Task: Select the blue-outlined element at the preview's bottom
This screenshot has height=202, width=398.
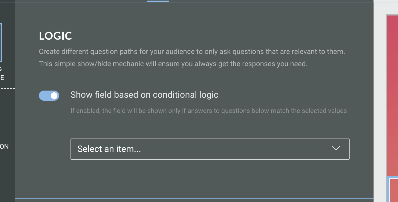Action: tap(394, 189)
